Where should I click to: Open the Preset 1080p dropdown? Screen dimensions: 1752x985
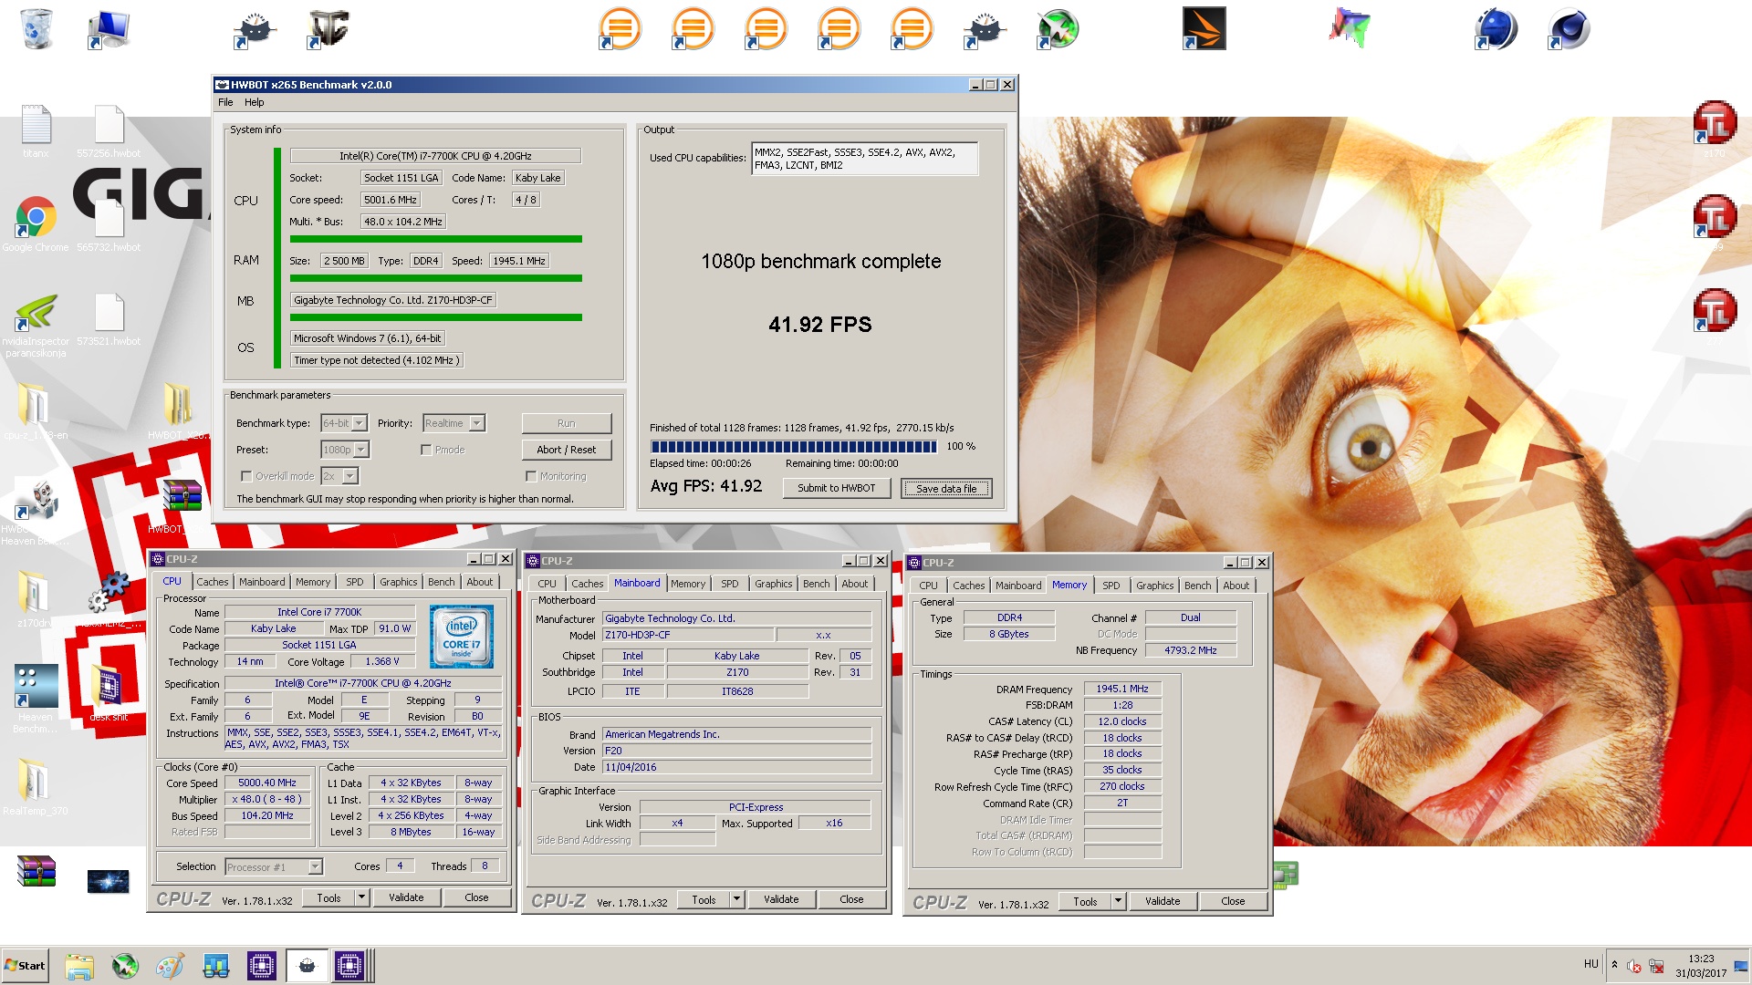pyautogui.click(x=345, y=450)
